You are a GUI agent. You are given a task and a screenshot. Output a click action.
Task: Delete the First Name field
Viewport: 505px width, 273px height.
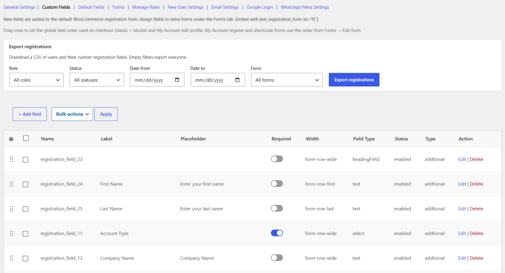(x=476, y=184)
